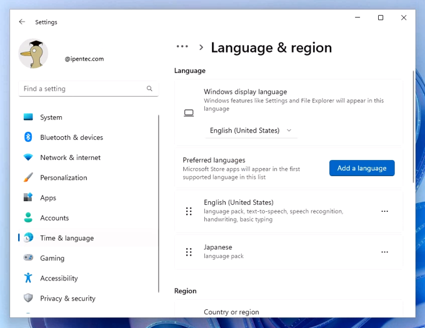Open more options for Japanese
This screenshot has width=425, height=328.
coord(384,252)
